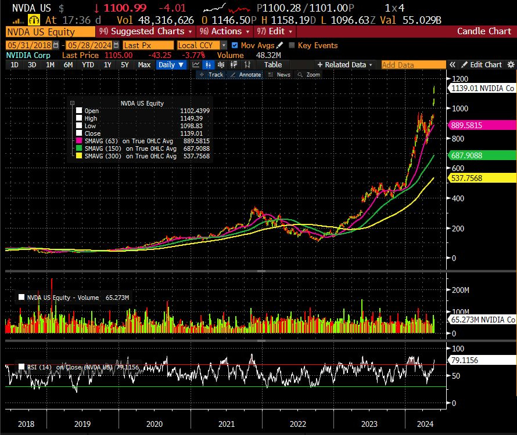Select the 3D time range tab

tap(32, 64)
